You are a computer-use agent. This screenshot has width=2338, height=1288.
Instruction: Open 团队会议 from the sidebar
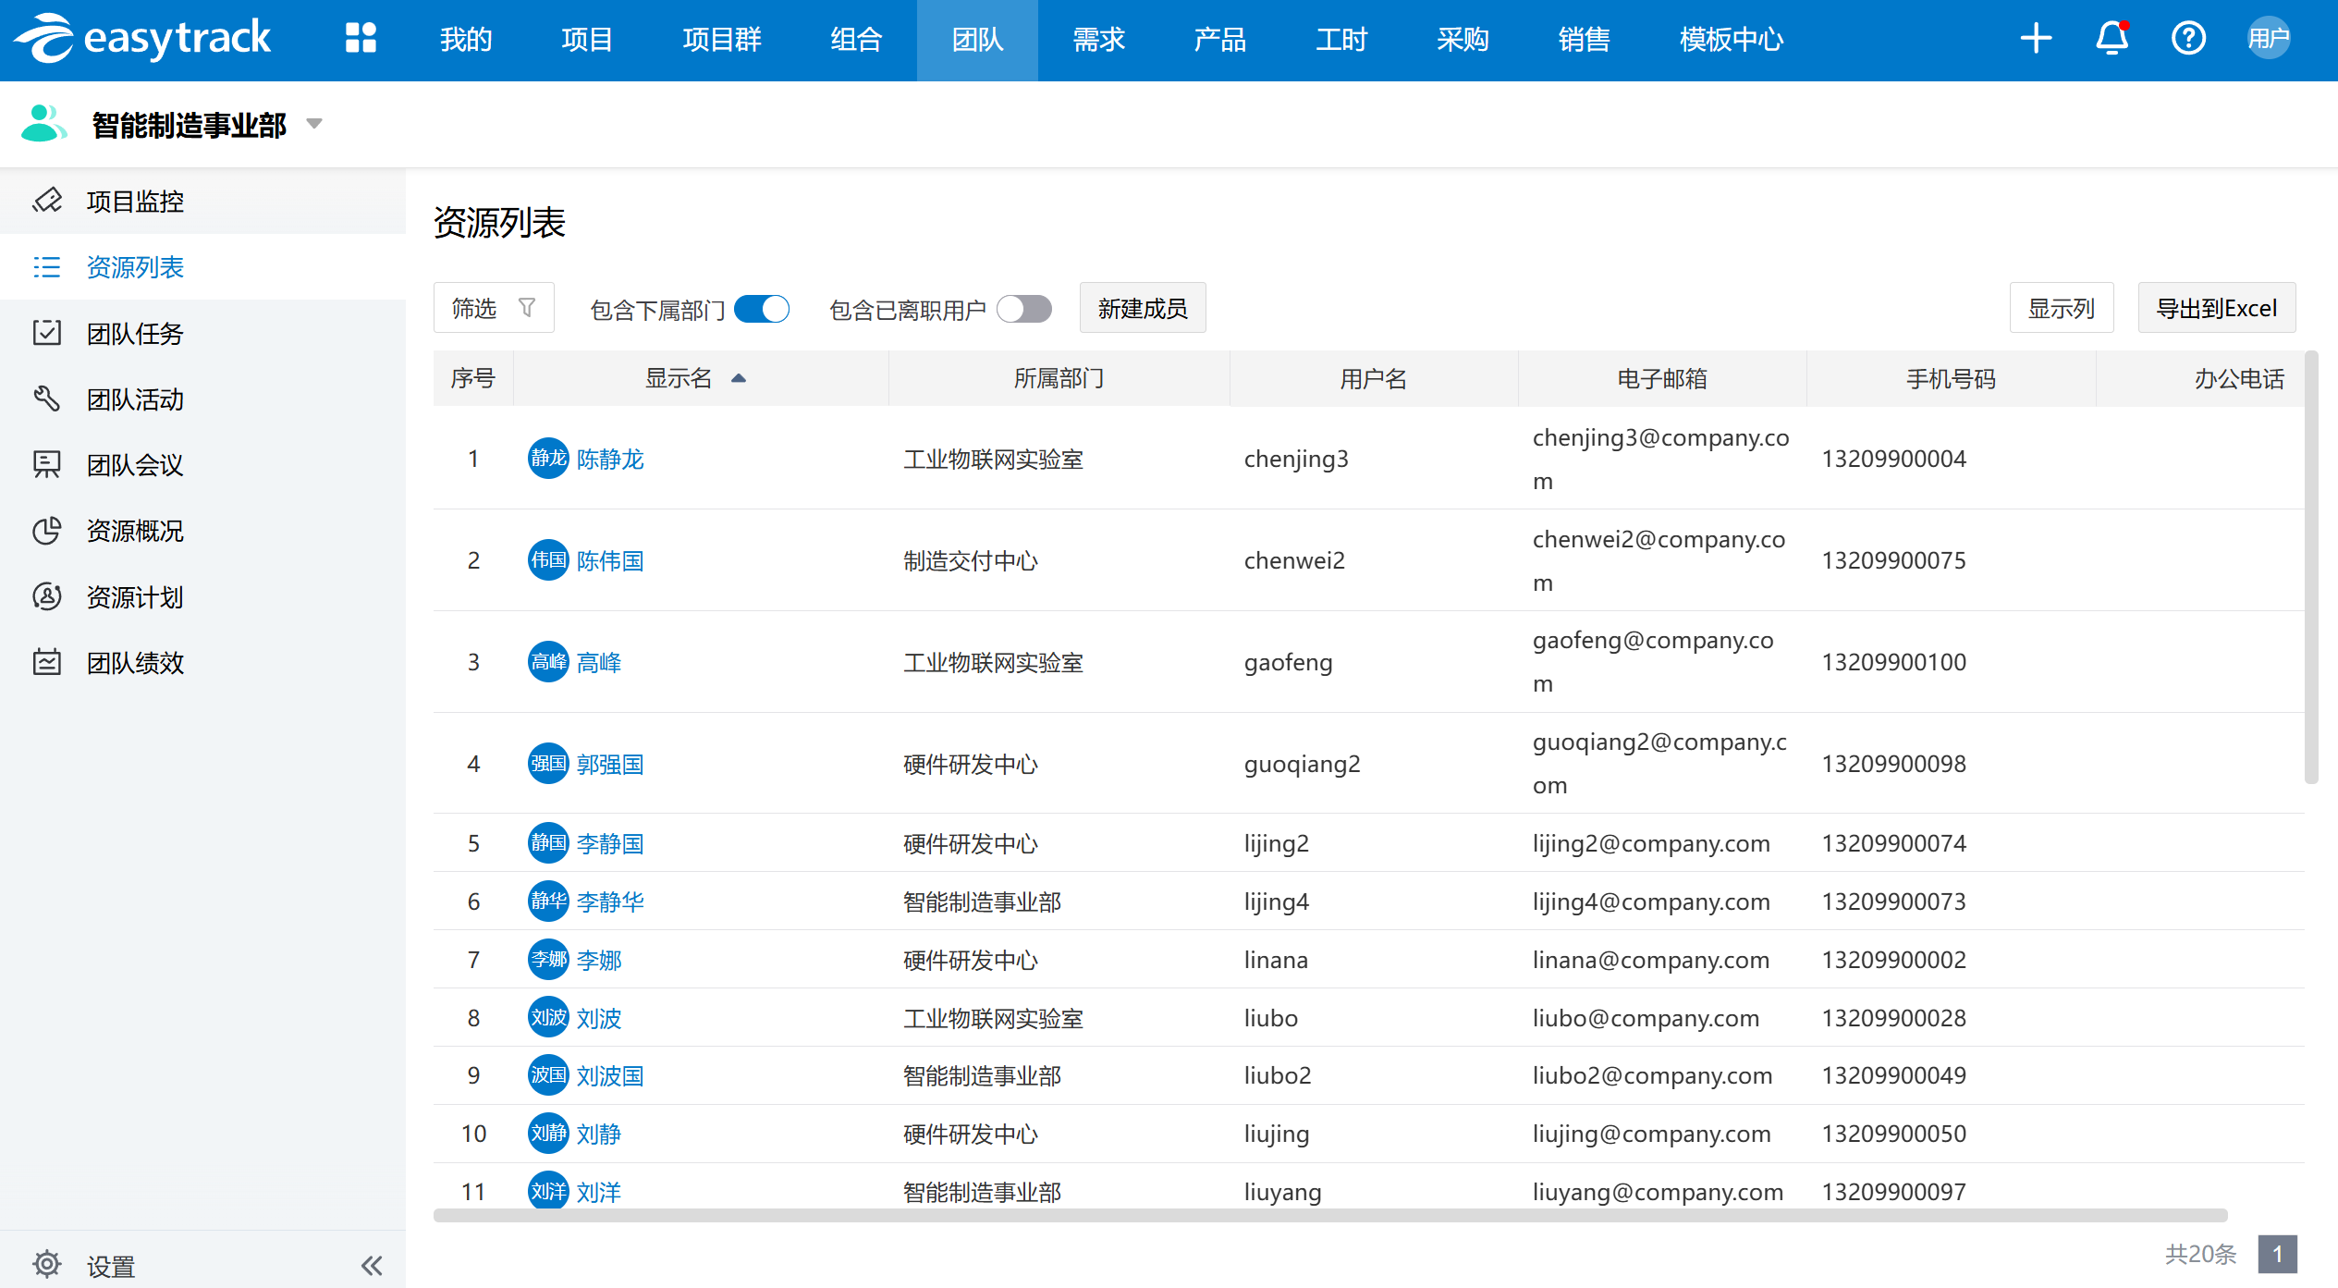click(x=134, y=465)
